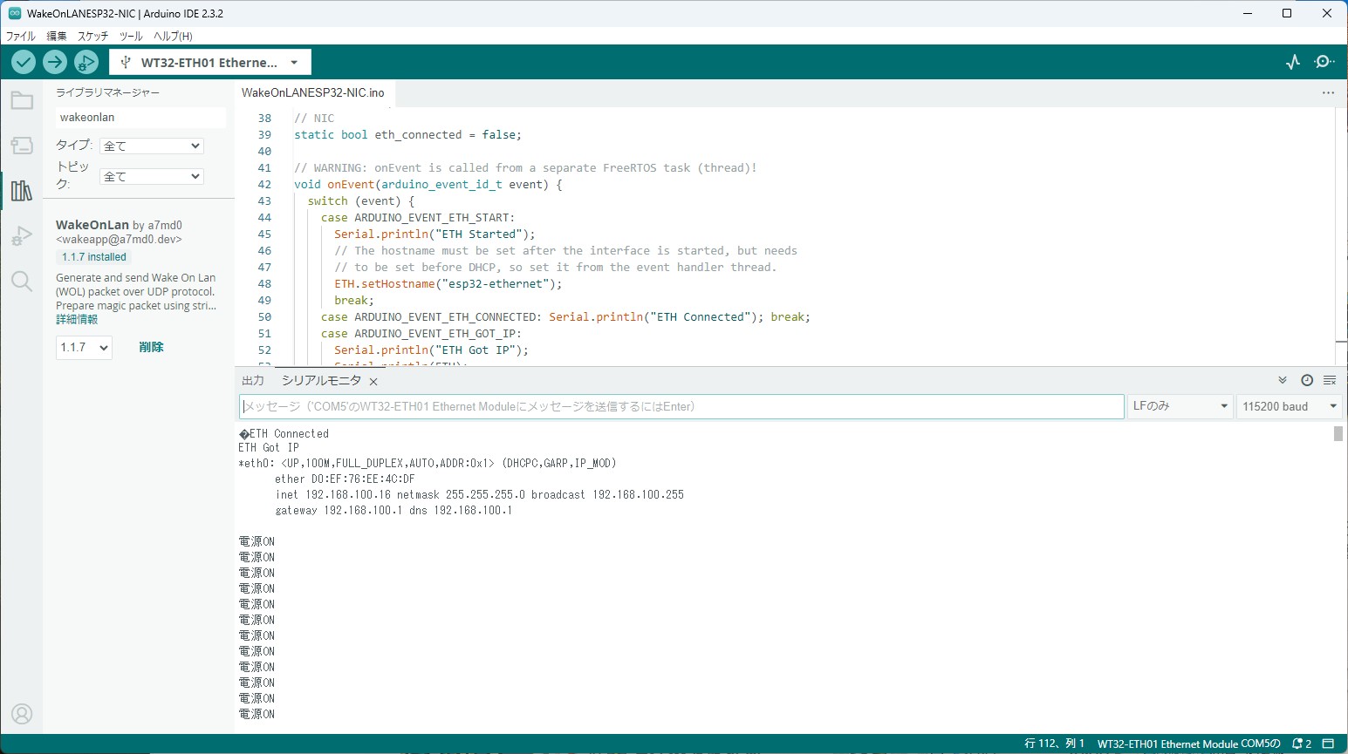1348x754 pixels.
Task: Click the ETH.setHostname code line
Action: click(448, 284)
